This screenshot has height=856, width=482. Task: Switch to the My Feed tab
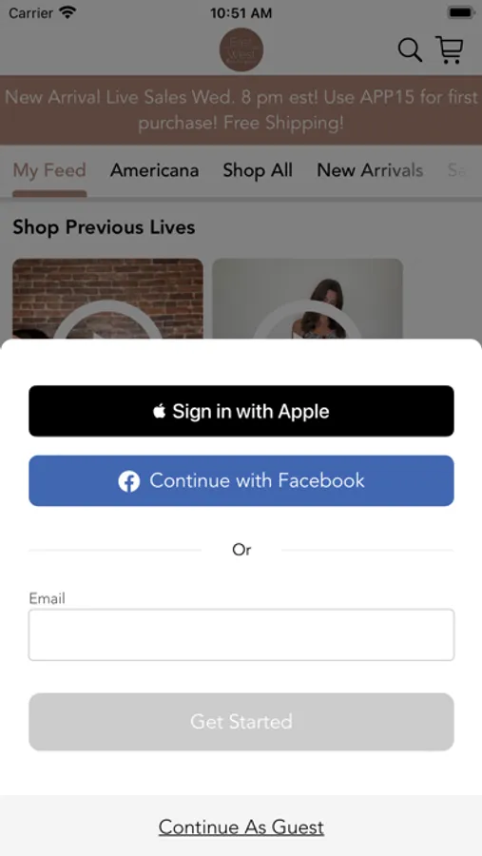tap(49, 170)
